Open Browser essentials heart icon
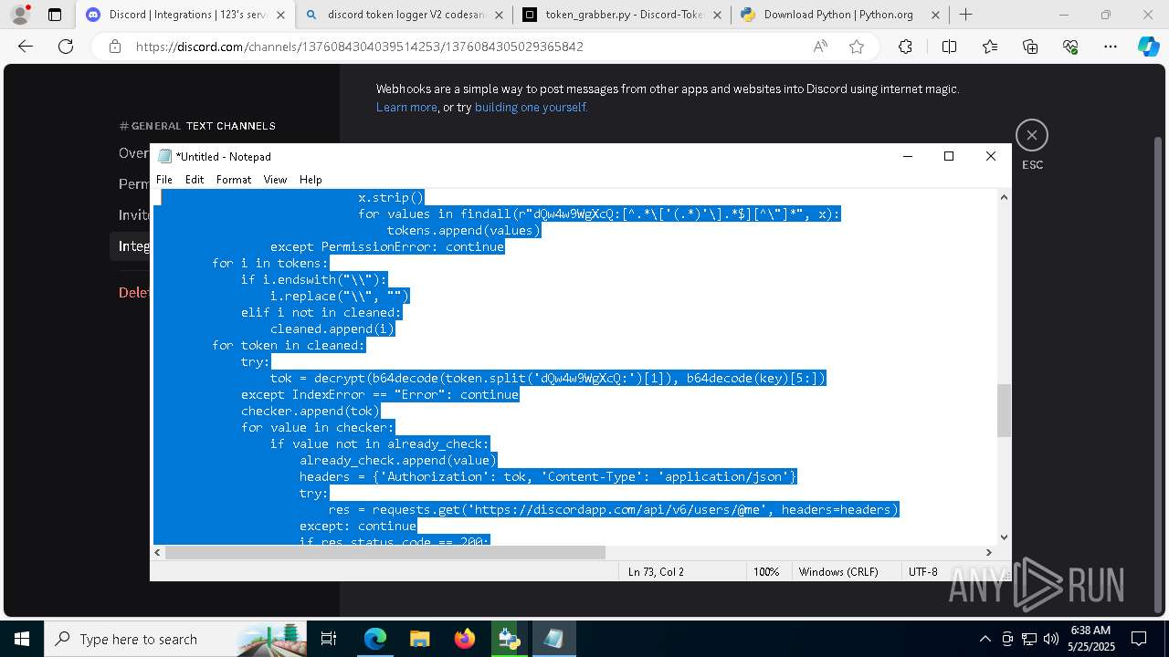This screenshot has width=1169, height=657. (1070, 47)
